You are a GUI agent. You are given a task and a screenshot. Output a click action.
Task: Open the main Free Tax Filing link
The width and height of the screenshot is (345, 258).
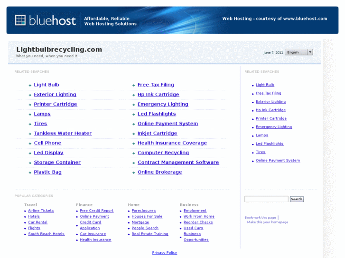pyautogui.click(x=156, y=85)
